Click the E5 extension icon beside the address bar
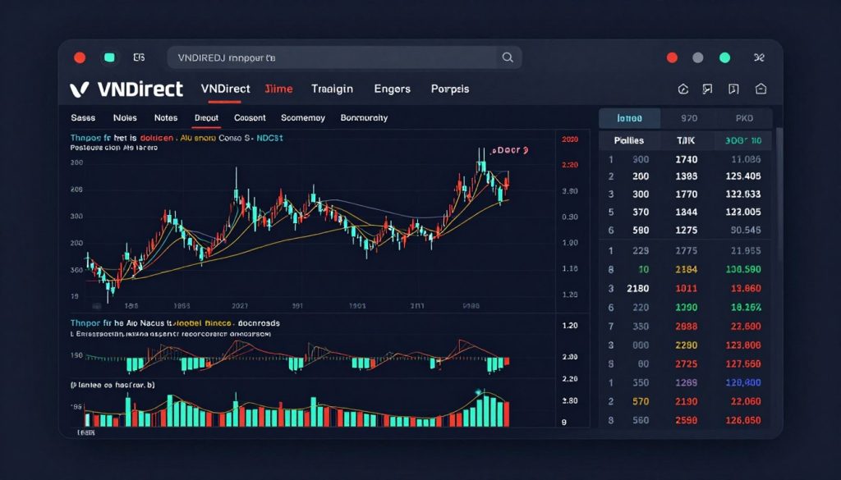This screenshot has height=480, width=841. coord(139,57)
